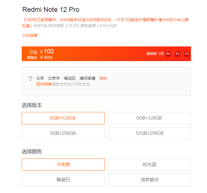Select 时光蓝 color option
The width and height of the screenshot is (207, 193).
(x=149, y=165)
